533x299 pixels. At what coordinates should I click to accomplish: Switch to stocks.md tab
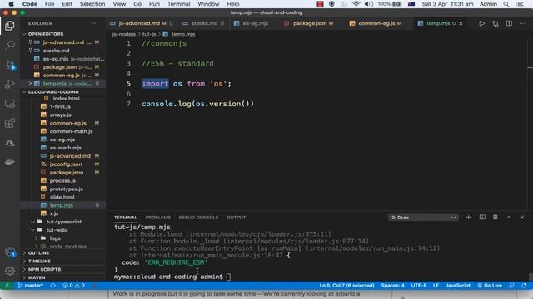(203, 23)
